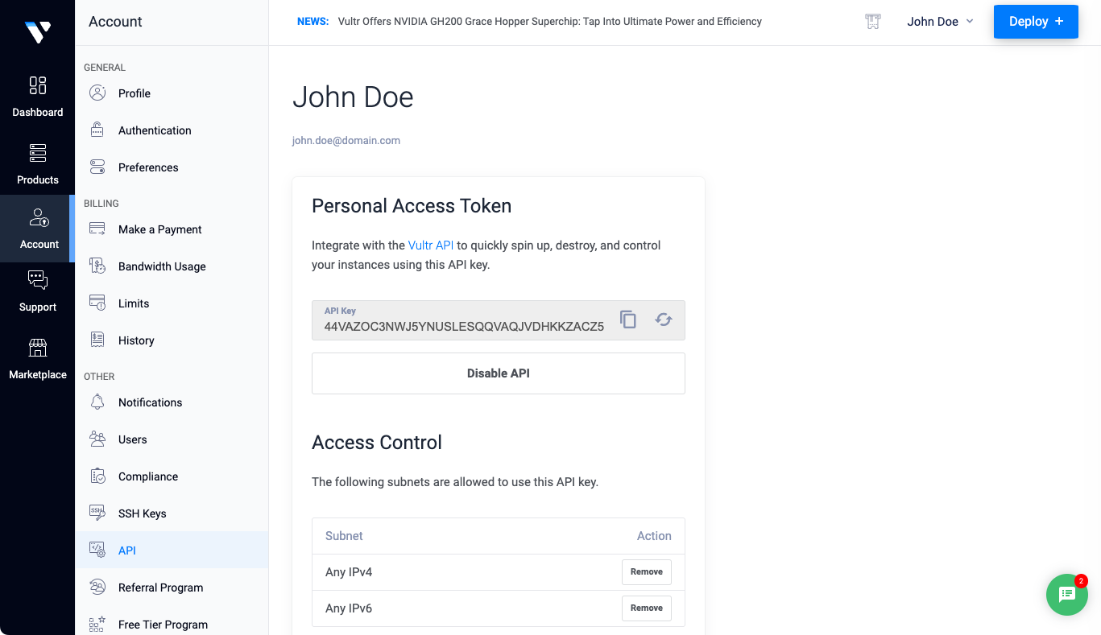Go to Products in the sidebar
Screen dimensions: 1101x635
click(x=37, y=164)
